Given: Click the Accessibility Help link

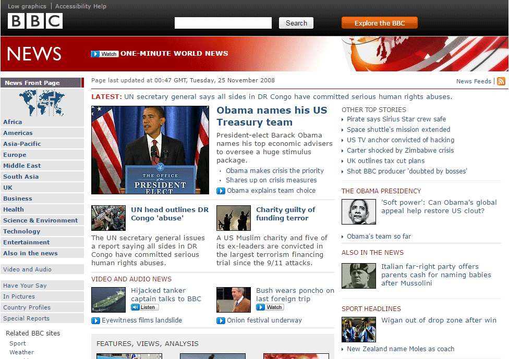Looking at the screenshot, I should click(x=80, y=6).
